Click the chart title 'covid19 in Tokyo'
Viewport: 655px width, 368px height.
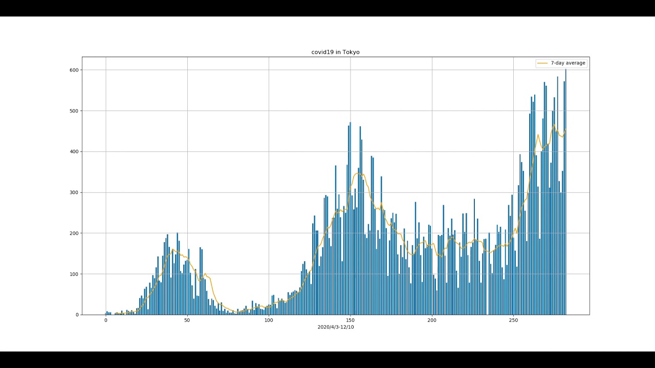(x=335, y=52)
